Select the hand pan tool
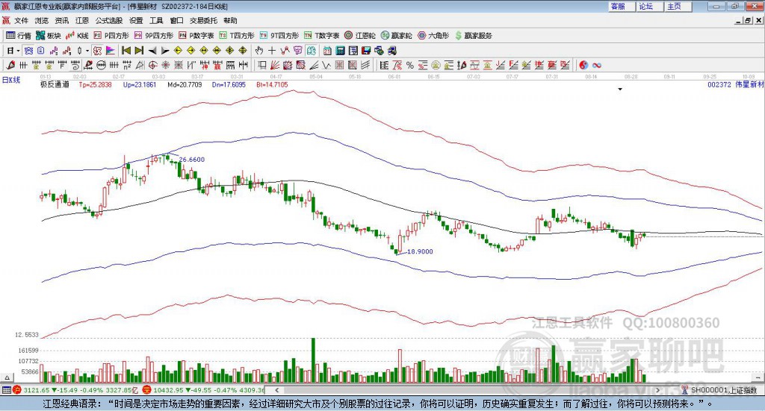The width and height of the screenshot is (765, 411). pyautogui.click(x=259, y=51)
